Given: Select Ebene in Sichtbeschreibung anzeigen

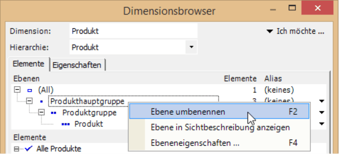Looking at the screenshot, I should click(x=220, y=127).
